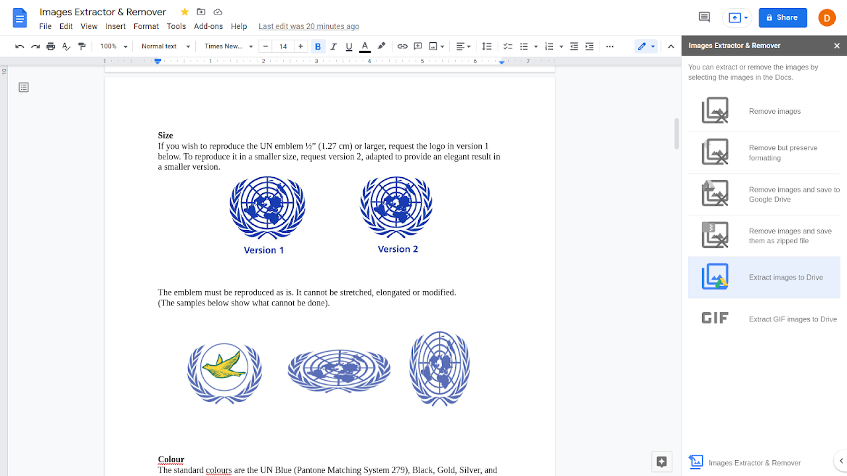Select the Paint format tool

click(82, 46)
